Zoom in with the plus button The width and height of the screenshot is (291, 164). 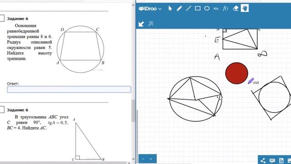[151, 159]
